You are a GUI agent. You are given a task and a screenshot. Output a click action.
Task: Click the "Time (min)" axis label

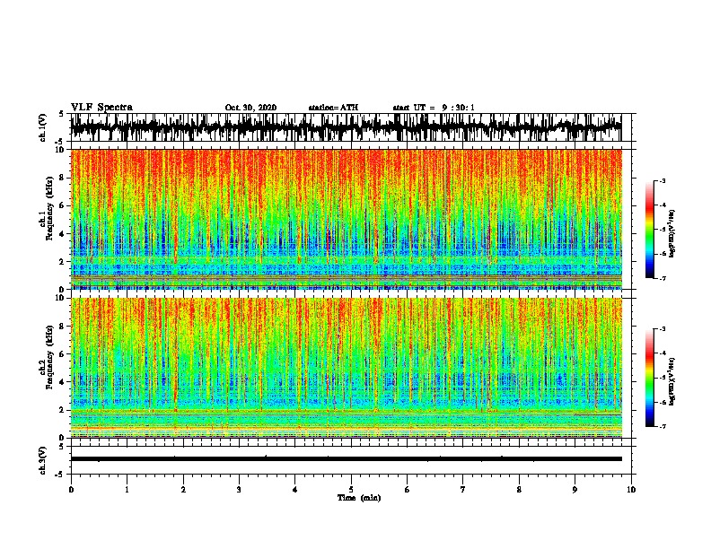[x=359, y=498]
